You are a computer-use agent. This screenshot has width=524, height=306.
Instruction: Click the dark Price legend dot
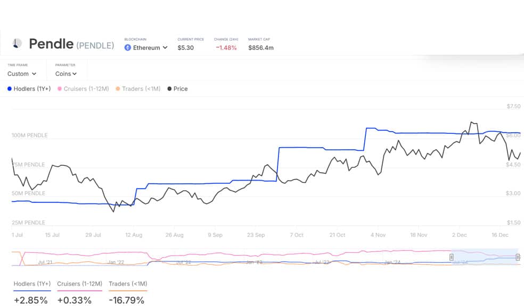tap(169, 89)
